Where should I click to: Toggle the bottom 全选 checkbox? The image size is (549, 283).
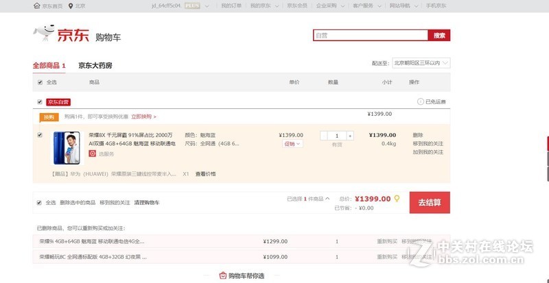click(39, 203)
